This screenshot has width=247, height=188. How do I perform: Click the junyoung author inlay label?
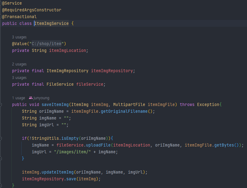coord(41,98)
